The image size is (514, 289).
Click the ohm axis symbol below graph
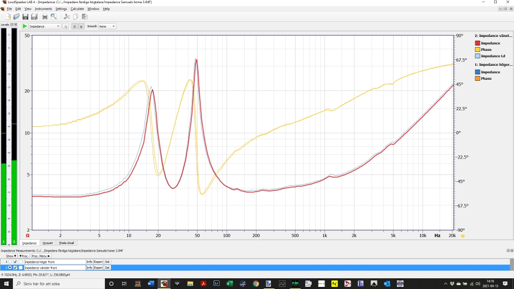click(x=27, y=235)
